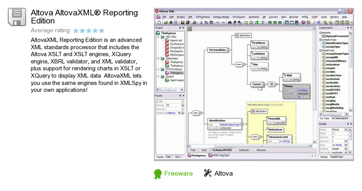Click the Freeware license link

(178, 173)
